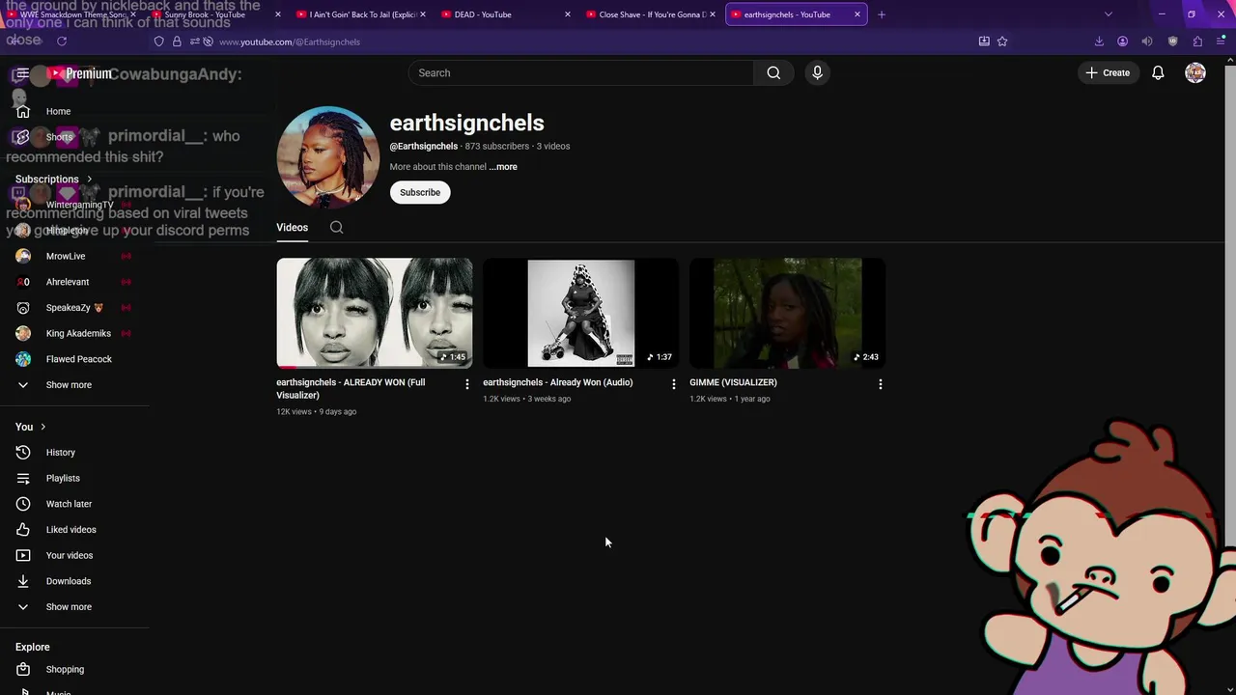Bookmark this page with the star
This screenshot has width=1236, height=695.
pyautogui.click(x=1002, y=42)
